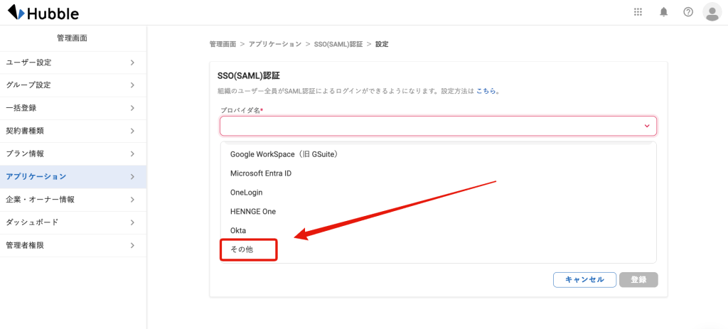Viewport: 728px width, 329px height.
Task: Choose Okta provider option
Action: (438, 230)
